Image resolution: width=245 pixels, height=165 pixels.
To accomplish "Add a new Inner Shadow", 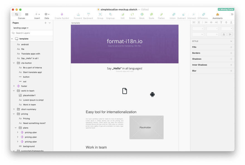I will [231, 65].
